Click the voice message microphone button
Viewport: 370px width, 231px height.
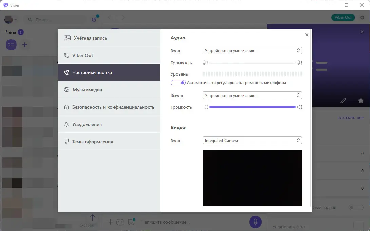pyautogui.click(x=256, y=222)
